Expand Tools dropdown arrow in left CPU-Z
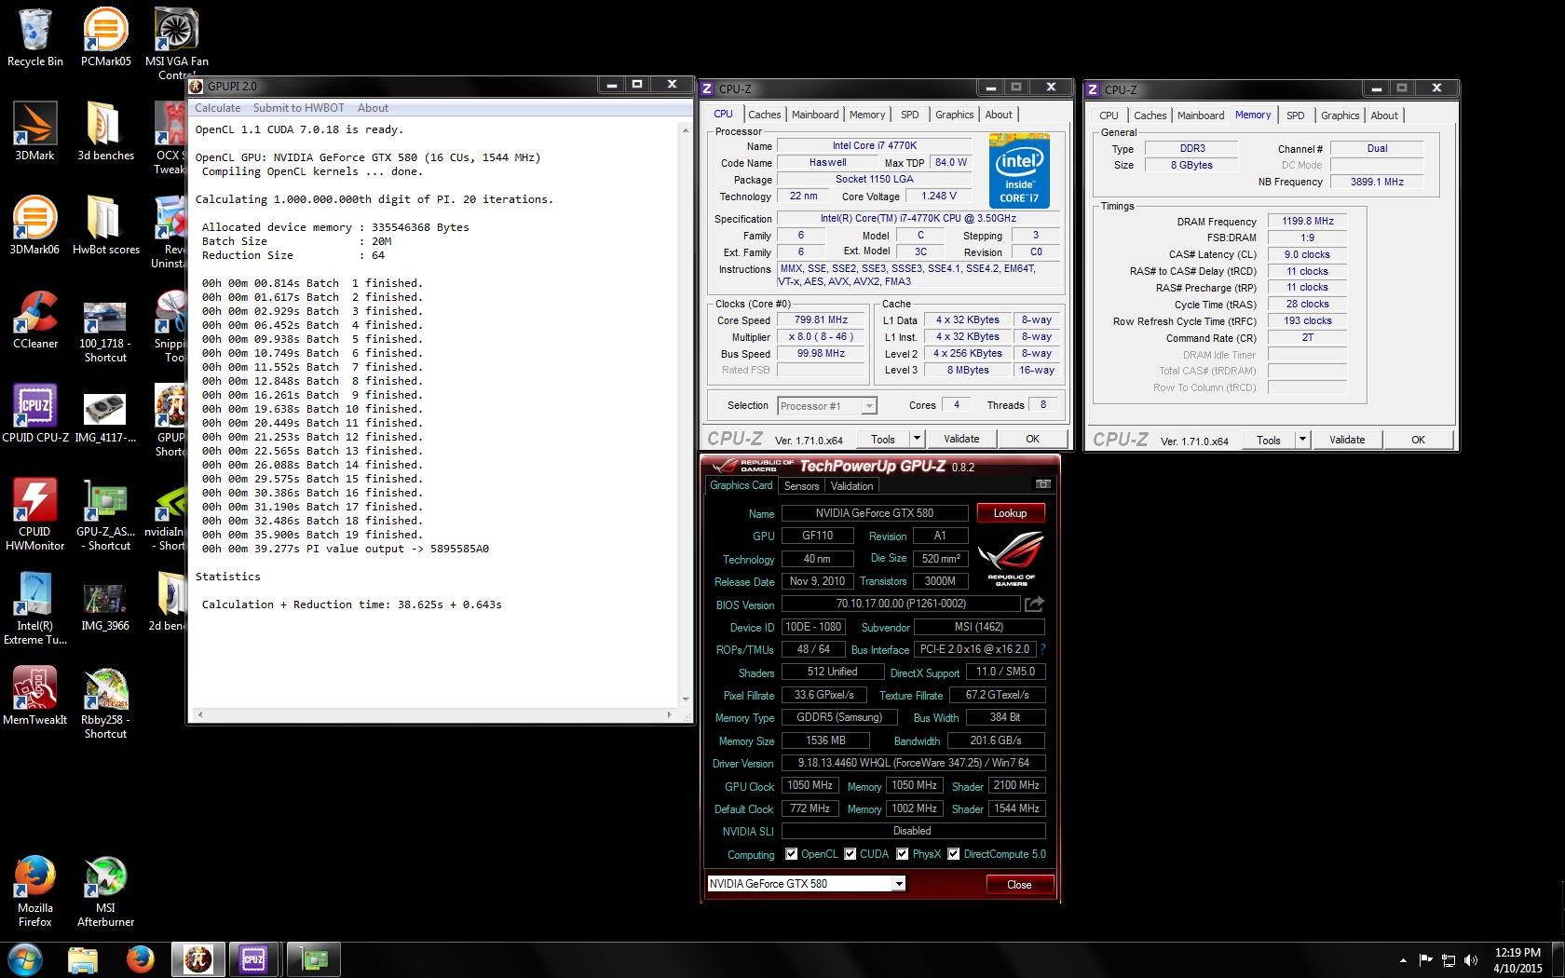The height and width of the screenshot is (978, 1565). coord(917,439)
